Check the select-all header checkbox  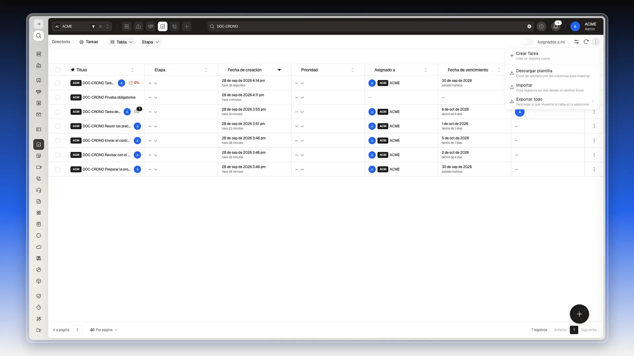click(57, 70)
